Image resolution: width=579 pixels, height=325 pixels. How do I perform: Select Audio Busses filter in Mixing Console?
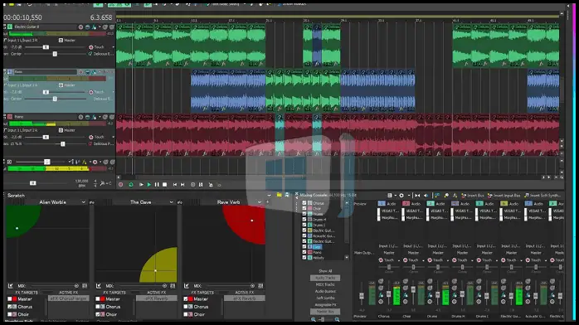[325, 292]
